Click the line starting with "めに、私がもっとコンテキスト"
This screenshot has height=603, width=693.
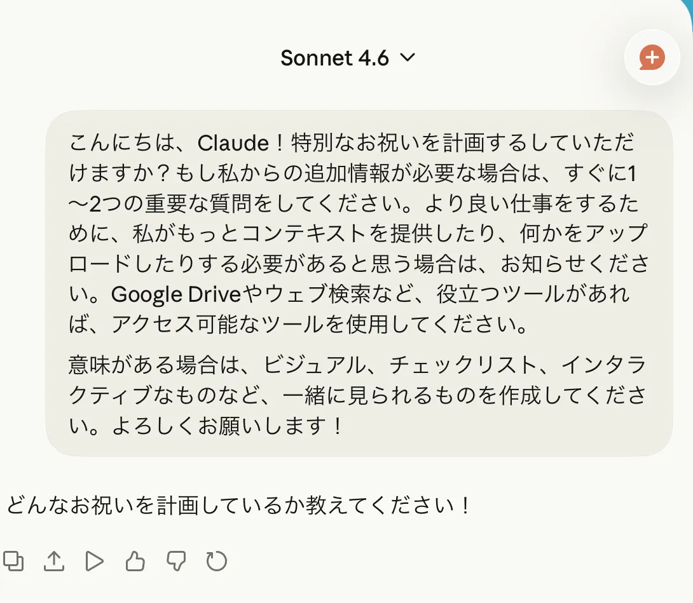coord(356,234)
